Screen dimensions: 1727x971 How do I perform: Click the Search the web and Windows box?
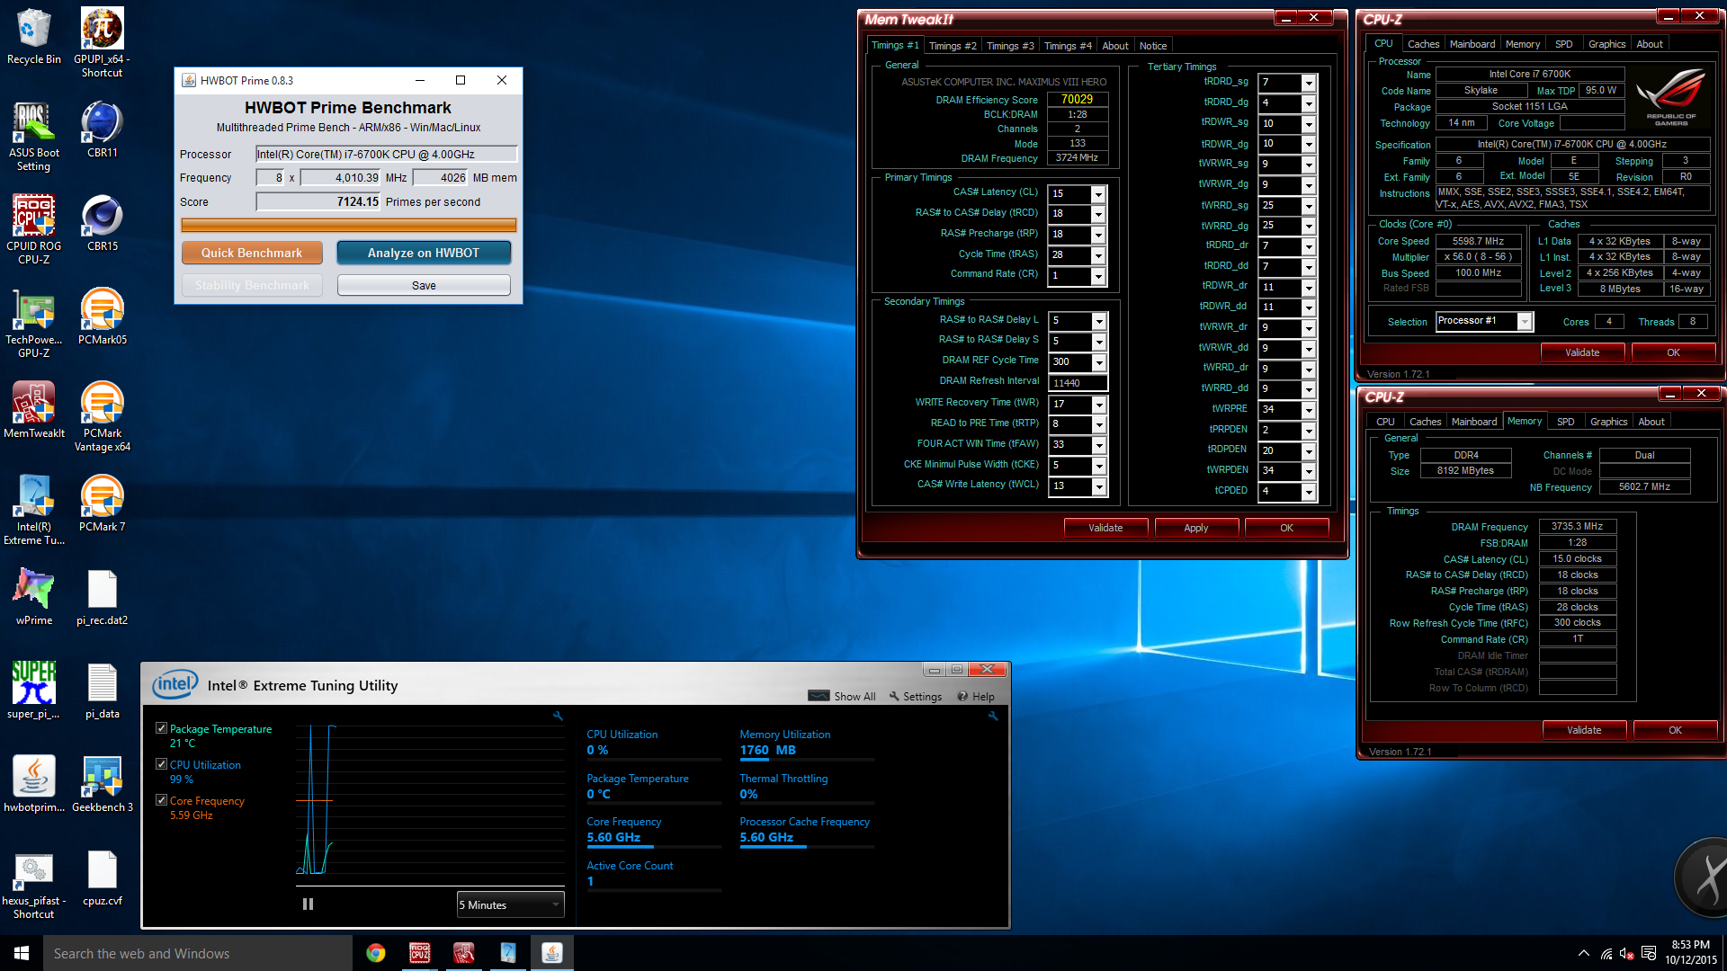point(198,953)
